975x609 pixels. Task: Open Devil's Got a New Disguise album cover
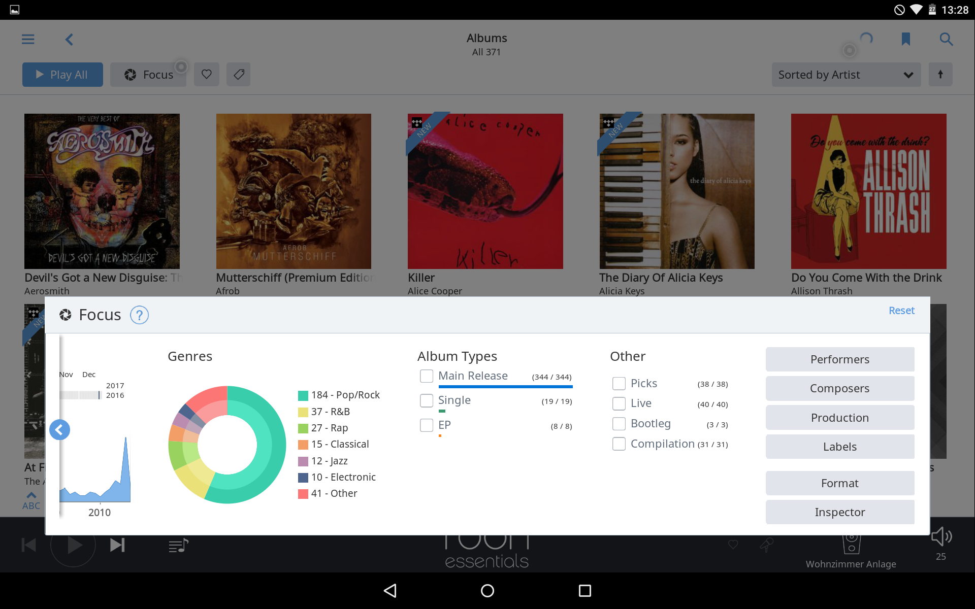point(102,191)
